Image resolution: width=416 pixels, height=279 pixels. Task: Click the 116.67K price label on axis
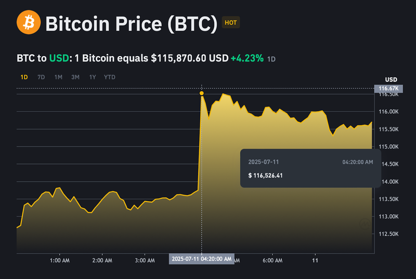[389, 88]
